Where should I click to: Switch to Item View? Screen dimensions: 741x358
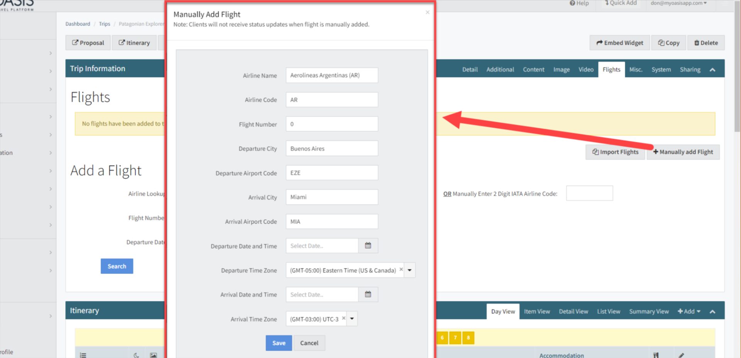point(537,311)
